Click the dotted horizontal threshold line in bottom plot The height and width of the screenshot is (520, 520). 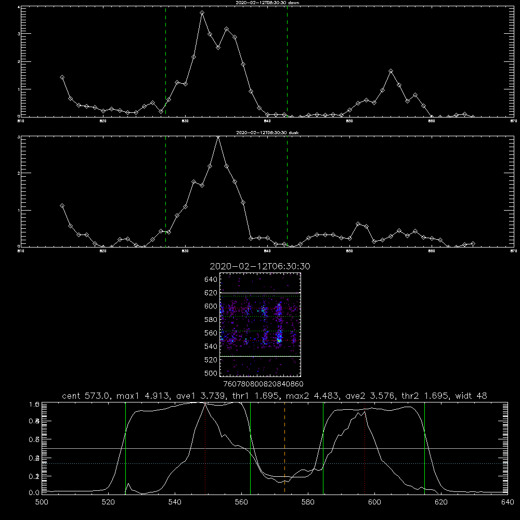coord(275,464)
